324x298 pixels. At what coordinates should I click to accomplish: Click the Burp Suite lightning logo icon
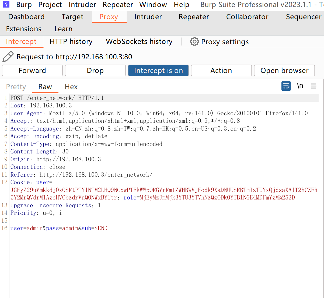6,4
